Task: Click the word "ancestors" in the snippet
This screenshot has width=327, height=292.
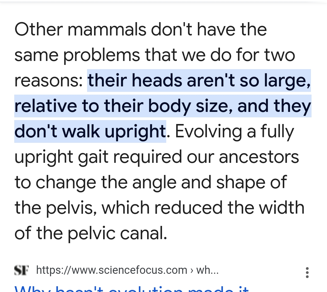Action: [259, 157]
